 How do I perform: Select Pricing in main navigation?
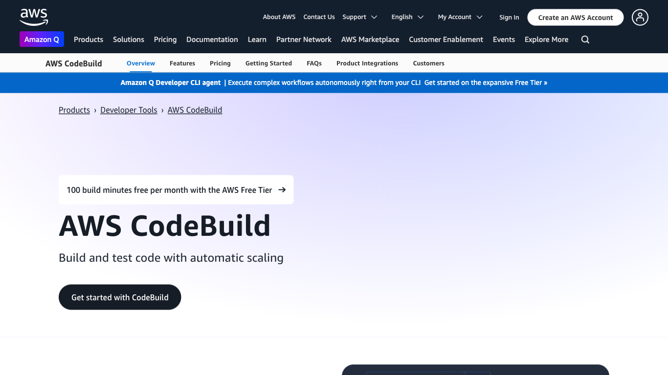point(165,40)
